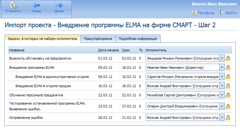The height and width of the screenshot is (129, 240).
Task: Click user picker icon for 'Исправление ошибок'
Action: pos(228,118)
